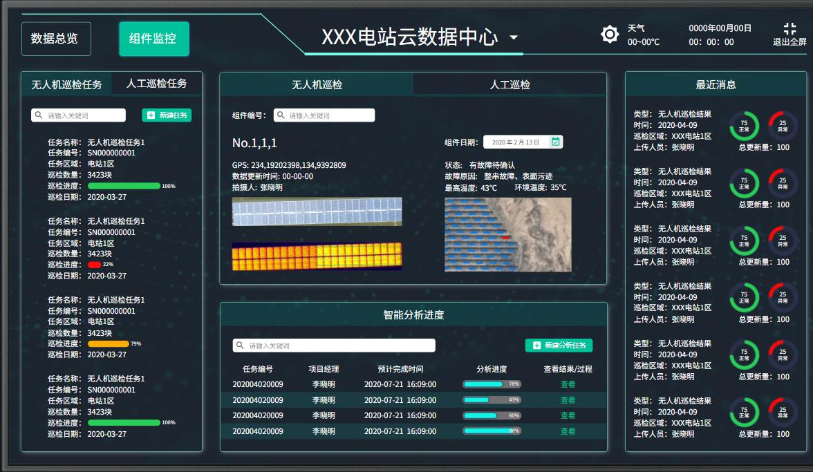Click the 78% analysis progress bar
Screen dimensions: 813x472
(x=492, y=384)
